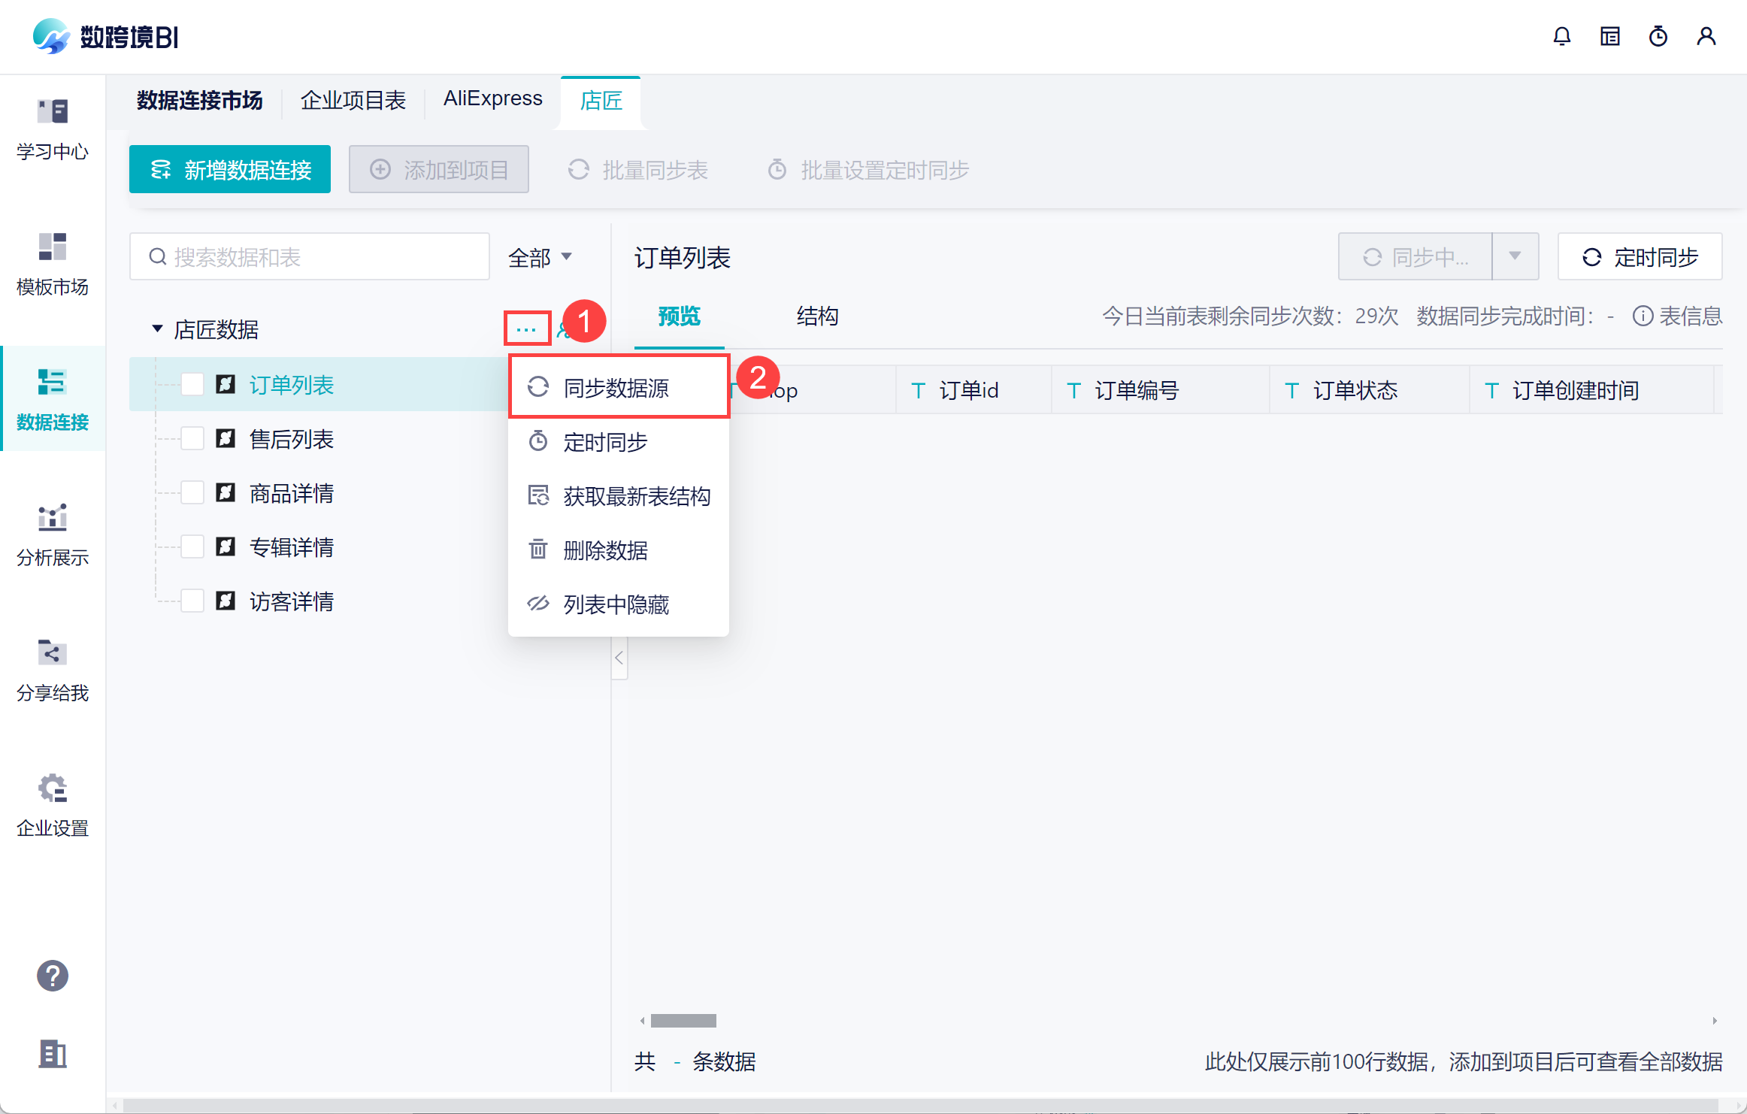This screenshot has width=1747, height=1114.
Task: Click the help question mark icon
Action: (x=53, y=976)
